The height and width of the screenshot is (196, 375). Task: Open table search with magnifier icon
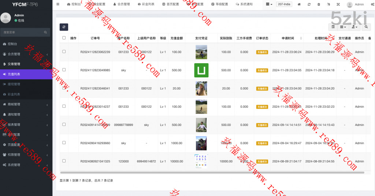tap(366, 27)
